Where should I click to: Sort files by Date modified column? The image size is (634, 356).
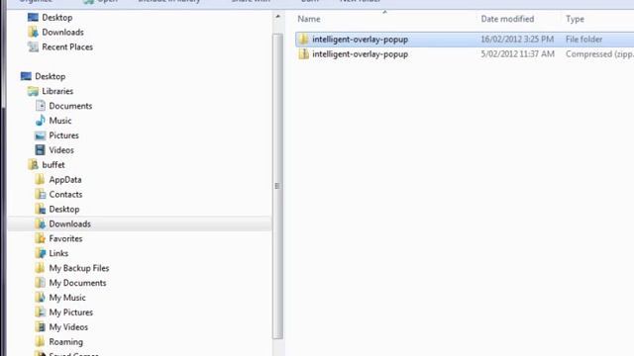tap(507, 19)
